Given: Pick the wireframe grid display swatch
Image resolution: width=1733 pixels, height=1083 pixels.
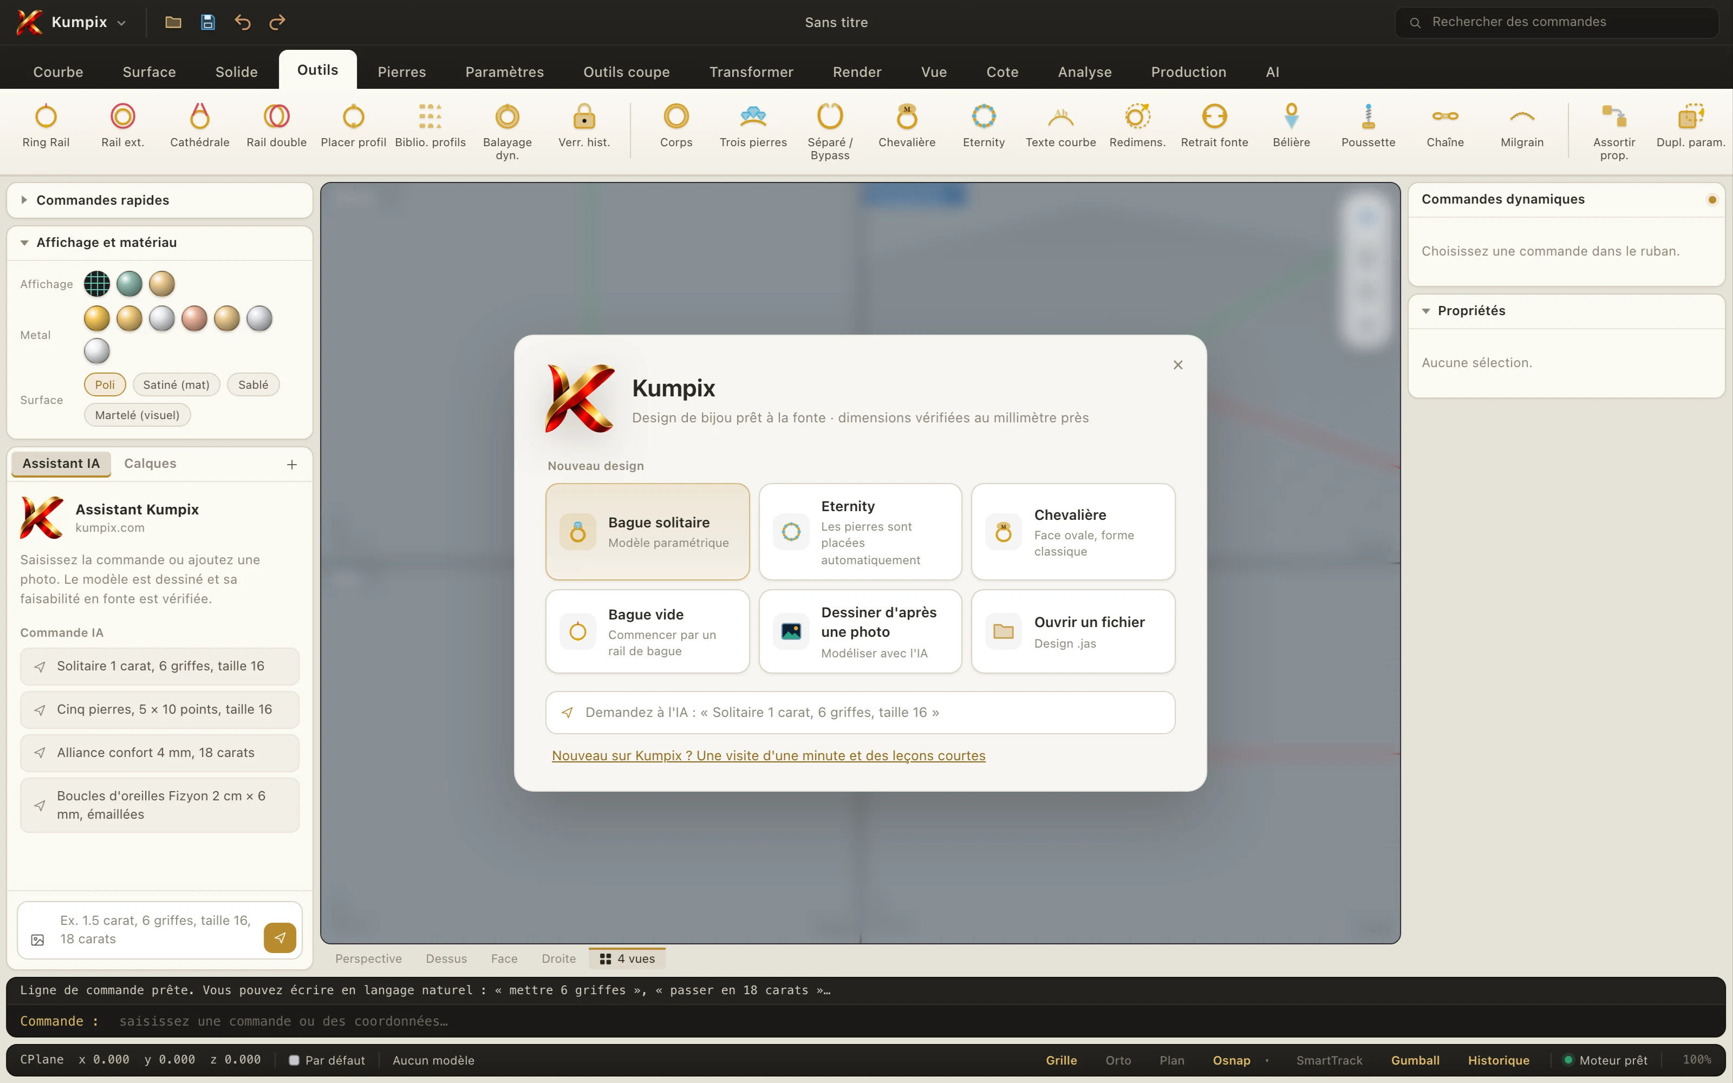Looking at the screenshot, I should click(97, 284).
